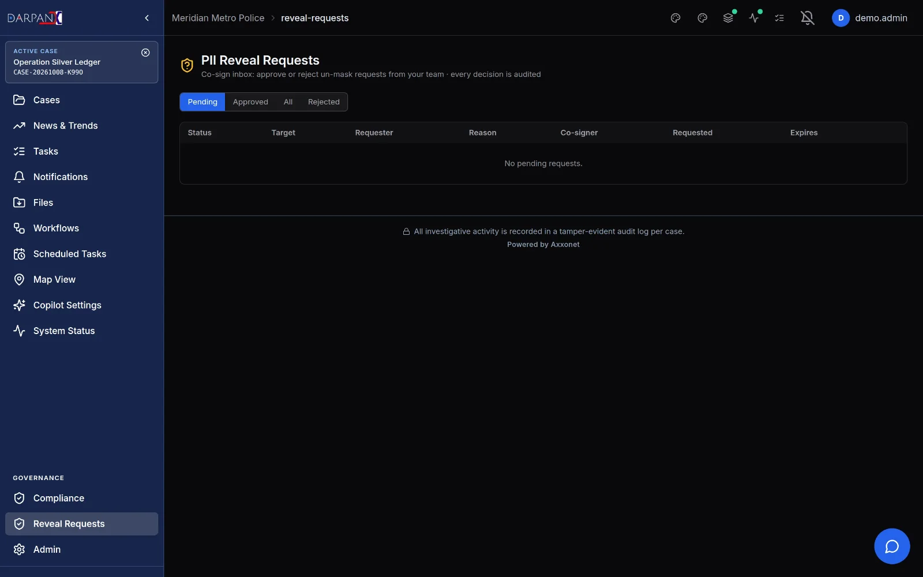923x577 pixels.
Task: View the Rejected tab
Action: pyautogui.click(x=324, y=102)
